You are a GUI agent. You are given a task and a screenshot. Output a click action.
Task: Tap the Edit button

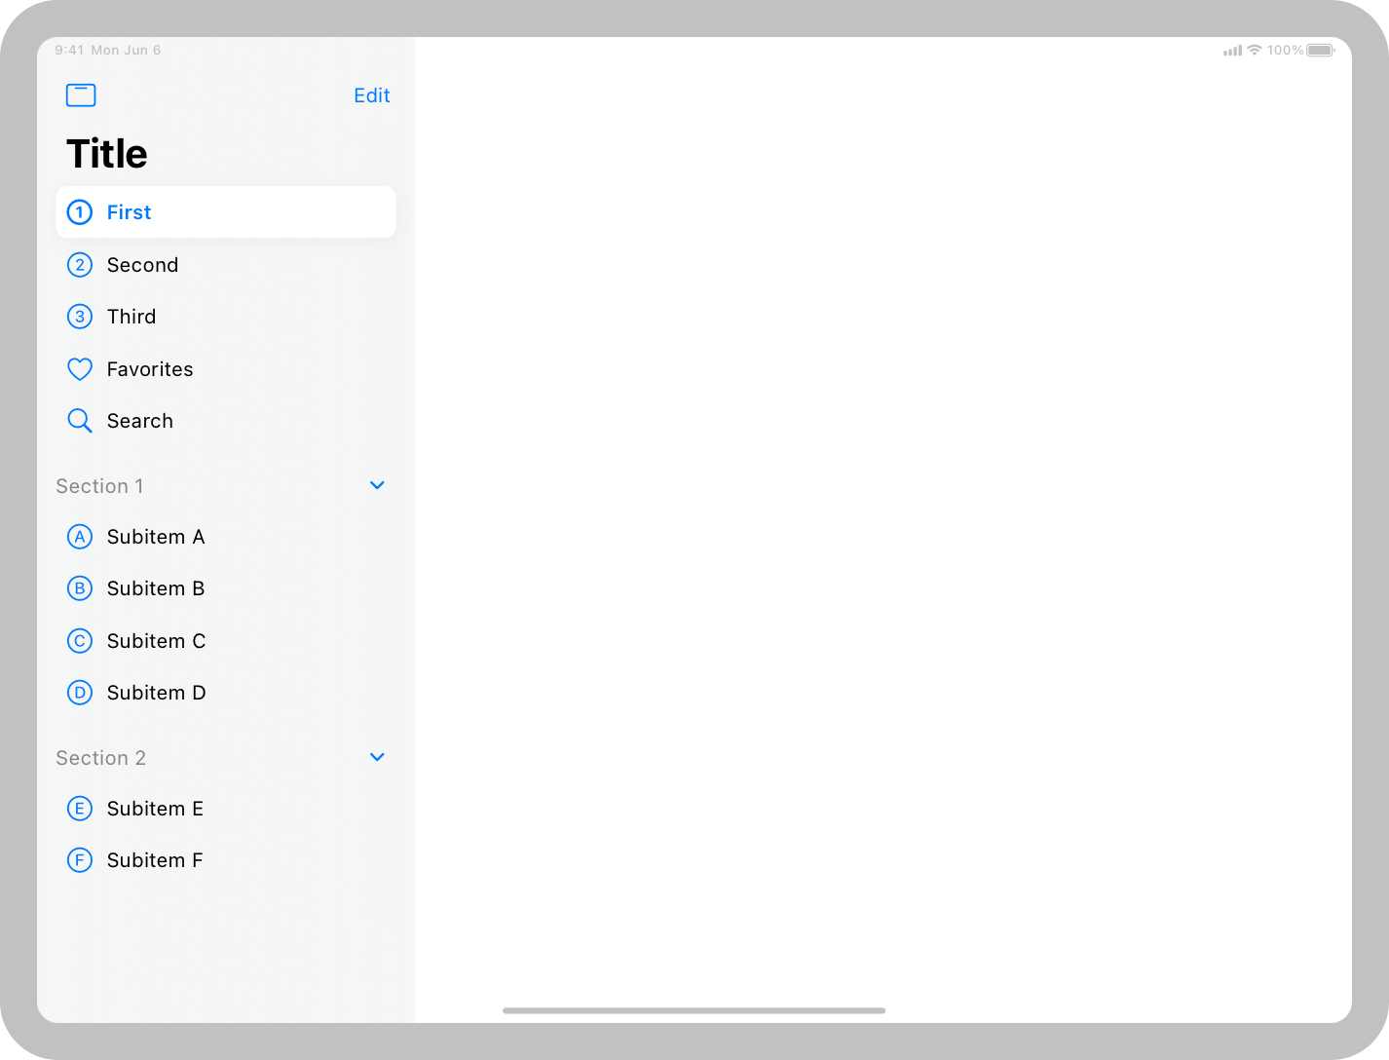pyautogui.click(x=371, y=95)
